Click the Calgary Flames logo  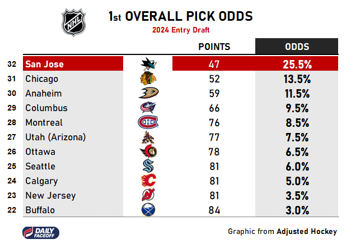148,181
